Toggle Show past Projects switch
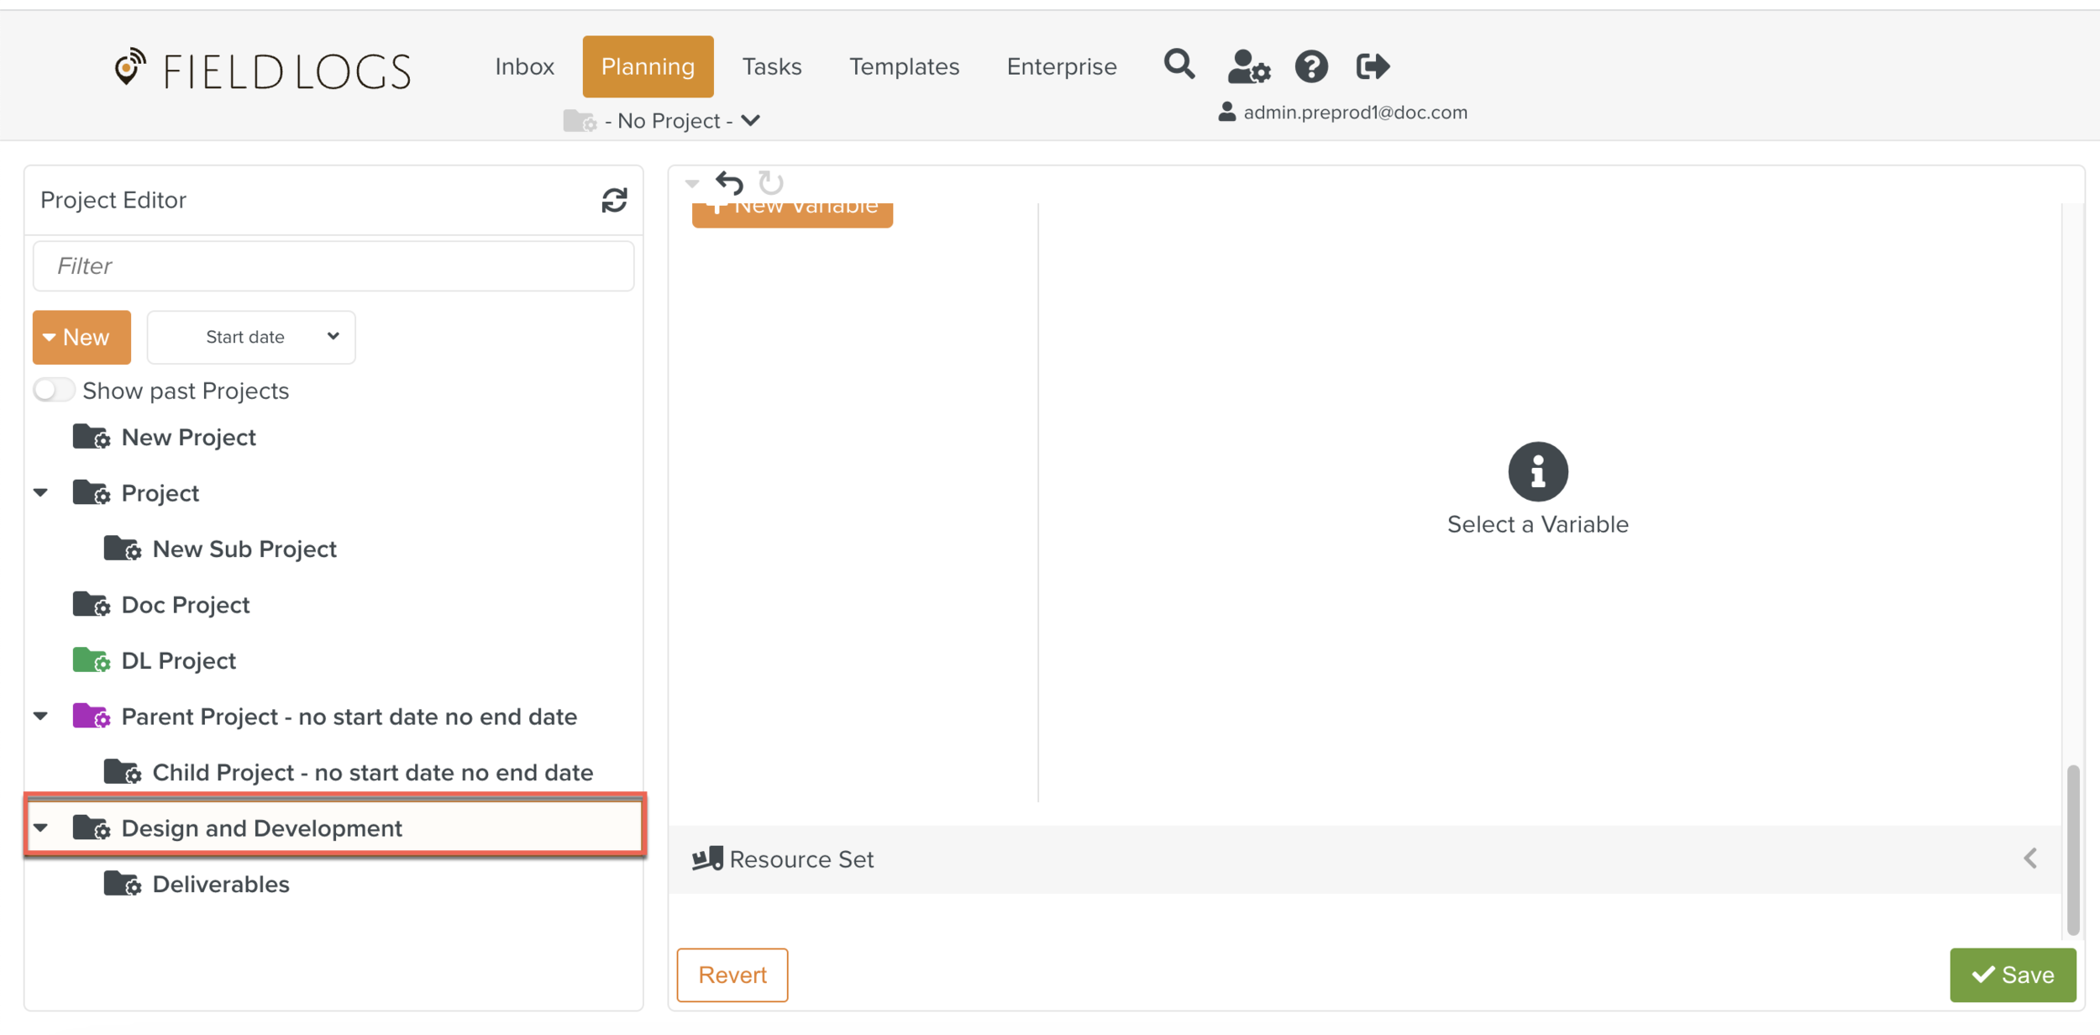This screenshot has height=1035, width=2100. (x=54, y=391)
